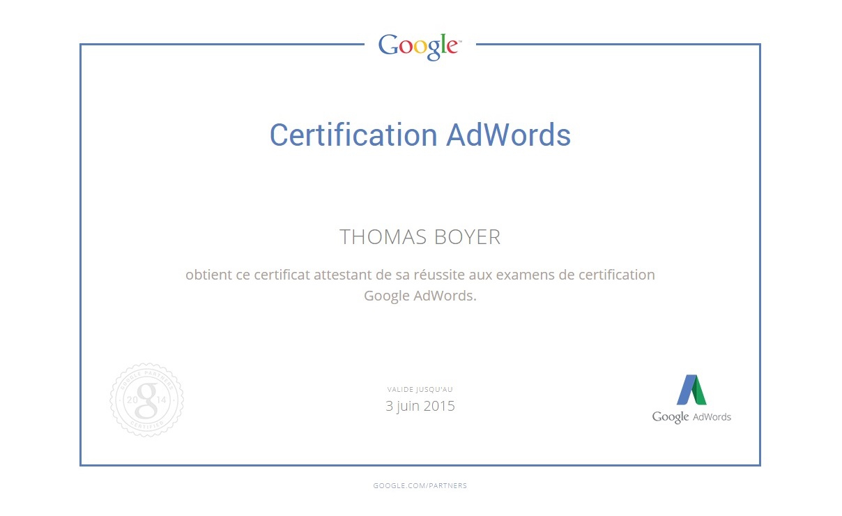This screenshot has height=516, width=842.
Task: Click the Google AdWords logo
Action: point(691,399)
